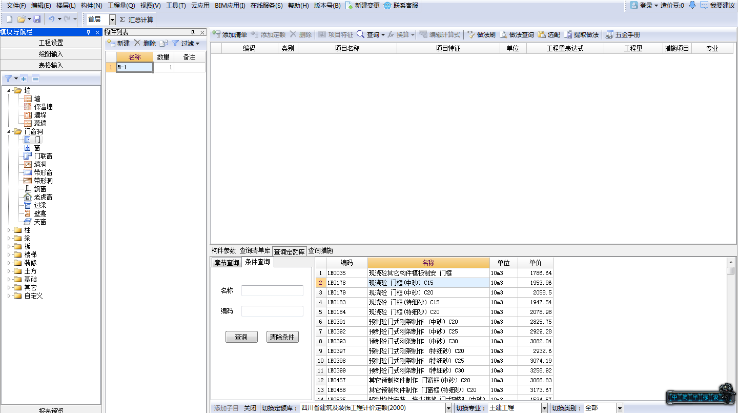Click the open folder icon
The image size is (738, 413).
point(22,19)
